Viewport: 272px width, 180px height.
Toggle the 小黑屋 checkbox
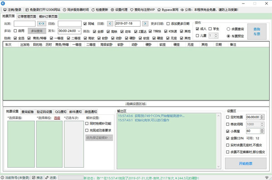(x=228, y=131)
